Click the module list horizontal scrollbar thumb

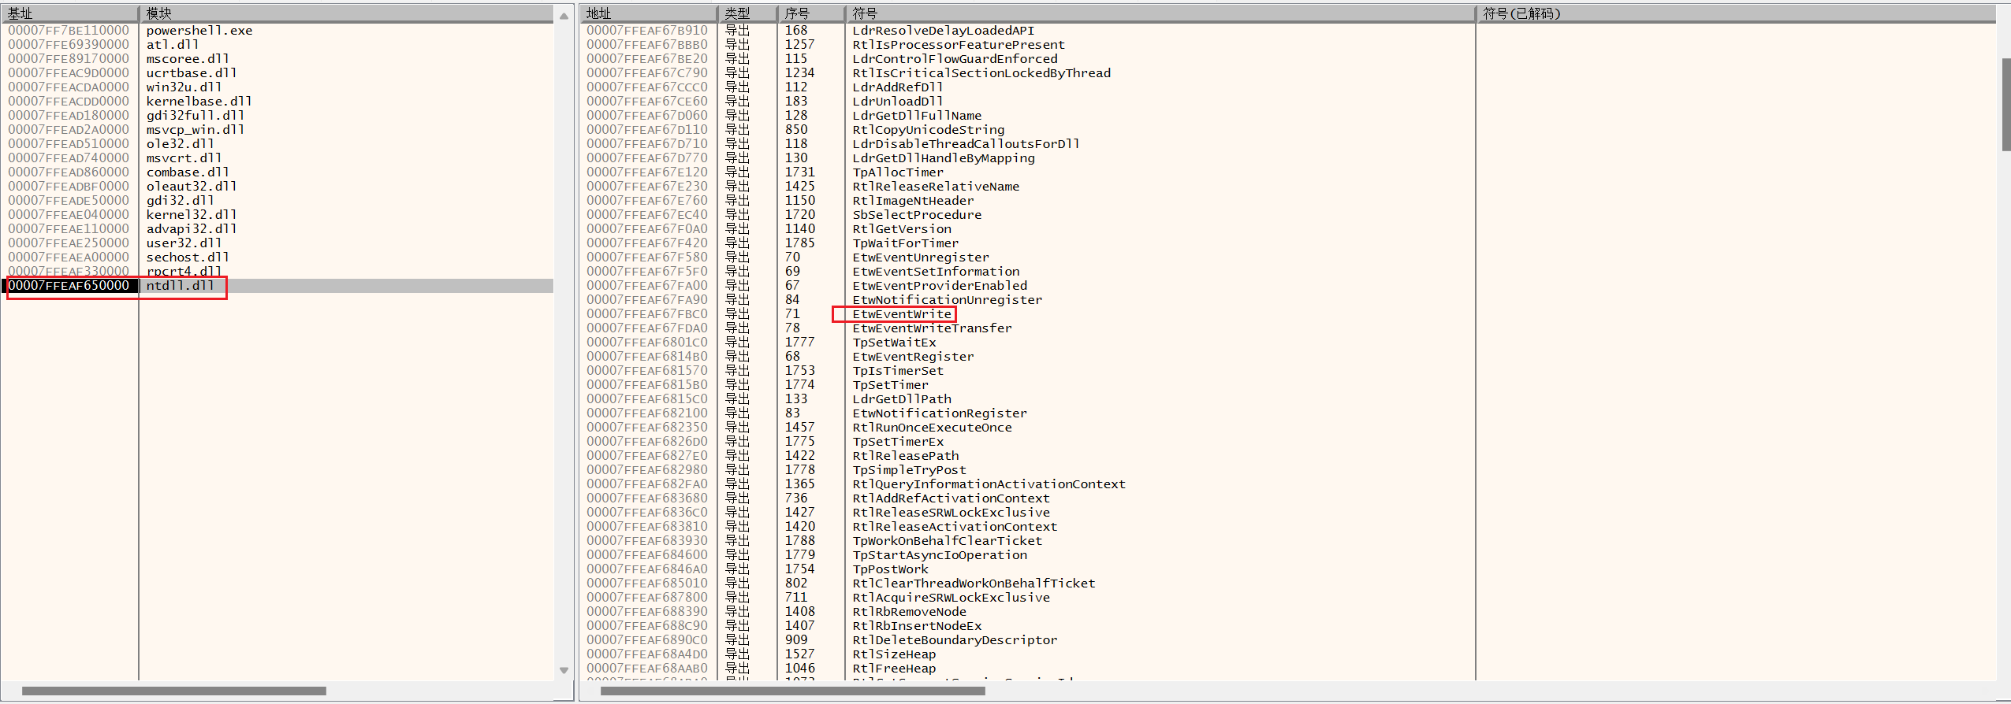pyautogui.click(x=173, y=691)
